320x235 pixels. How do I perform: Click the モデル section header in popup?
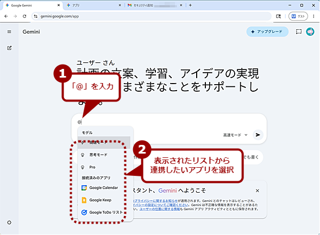click(x=87, y=132)
